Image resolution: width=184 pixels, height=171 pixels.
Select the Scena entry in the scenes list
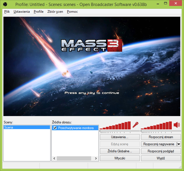coord(27,127)
